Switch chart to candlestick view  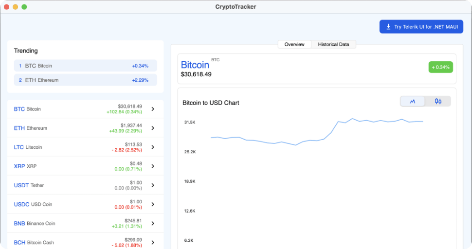point(438,101)
